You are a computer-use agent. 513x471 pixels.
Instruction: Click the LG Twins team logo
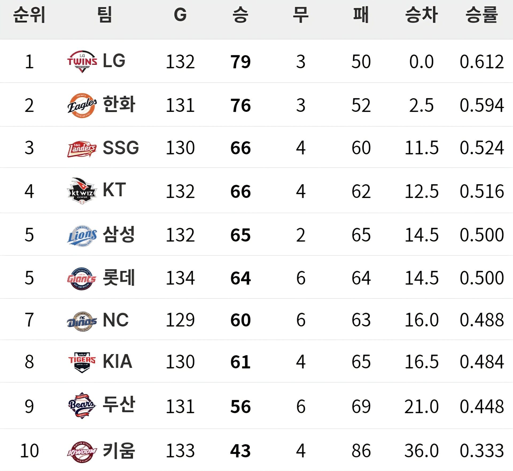[82, 61]
